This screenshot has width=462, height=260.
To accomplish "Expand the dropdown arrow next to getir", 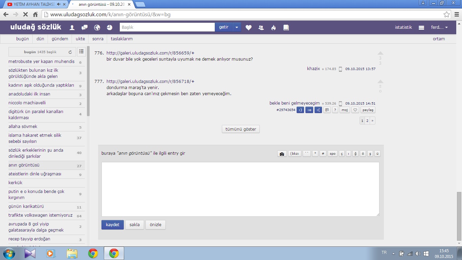I will 237,27.
